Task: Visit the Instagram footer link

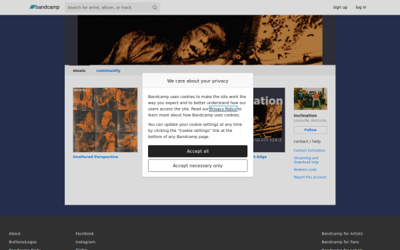Action: 85,242
